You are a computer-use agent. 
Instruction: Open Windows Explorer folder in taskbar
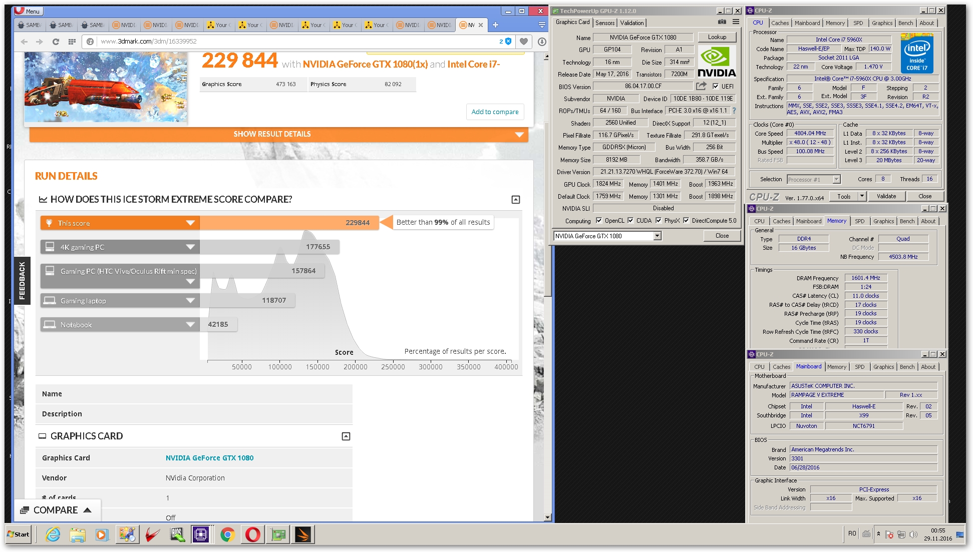78,534
